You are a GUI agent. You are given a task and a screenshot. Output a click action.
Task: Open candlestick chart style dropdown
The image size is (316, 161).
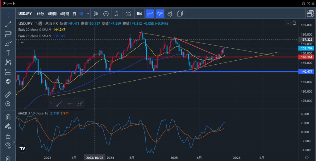(x=96, y=14)
